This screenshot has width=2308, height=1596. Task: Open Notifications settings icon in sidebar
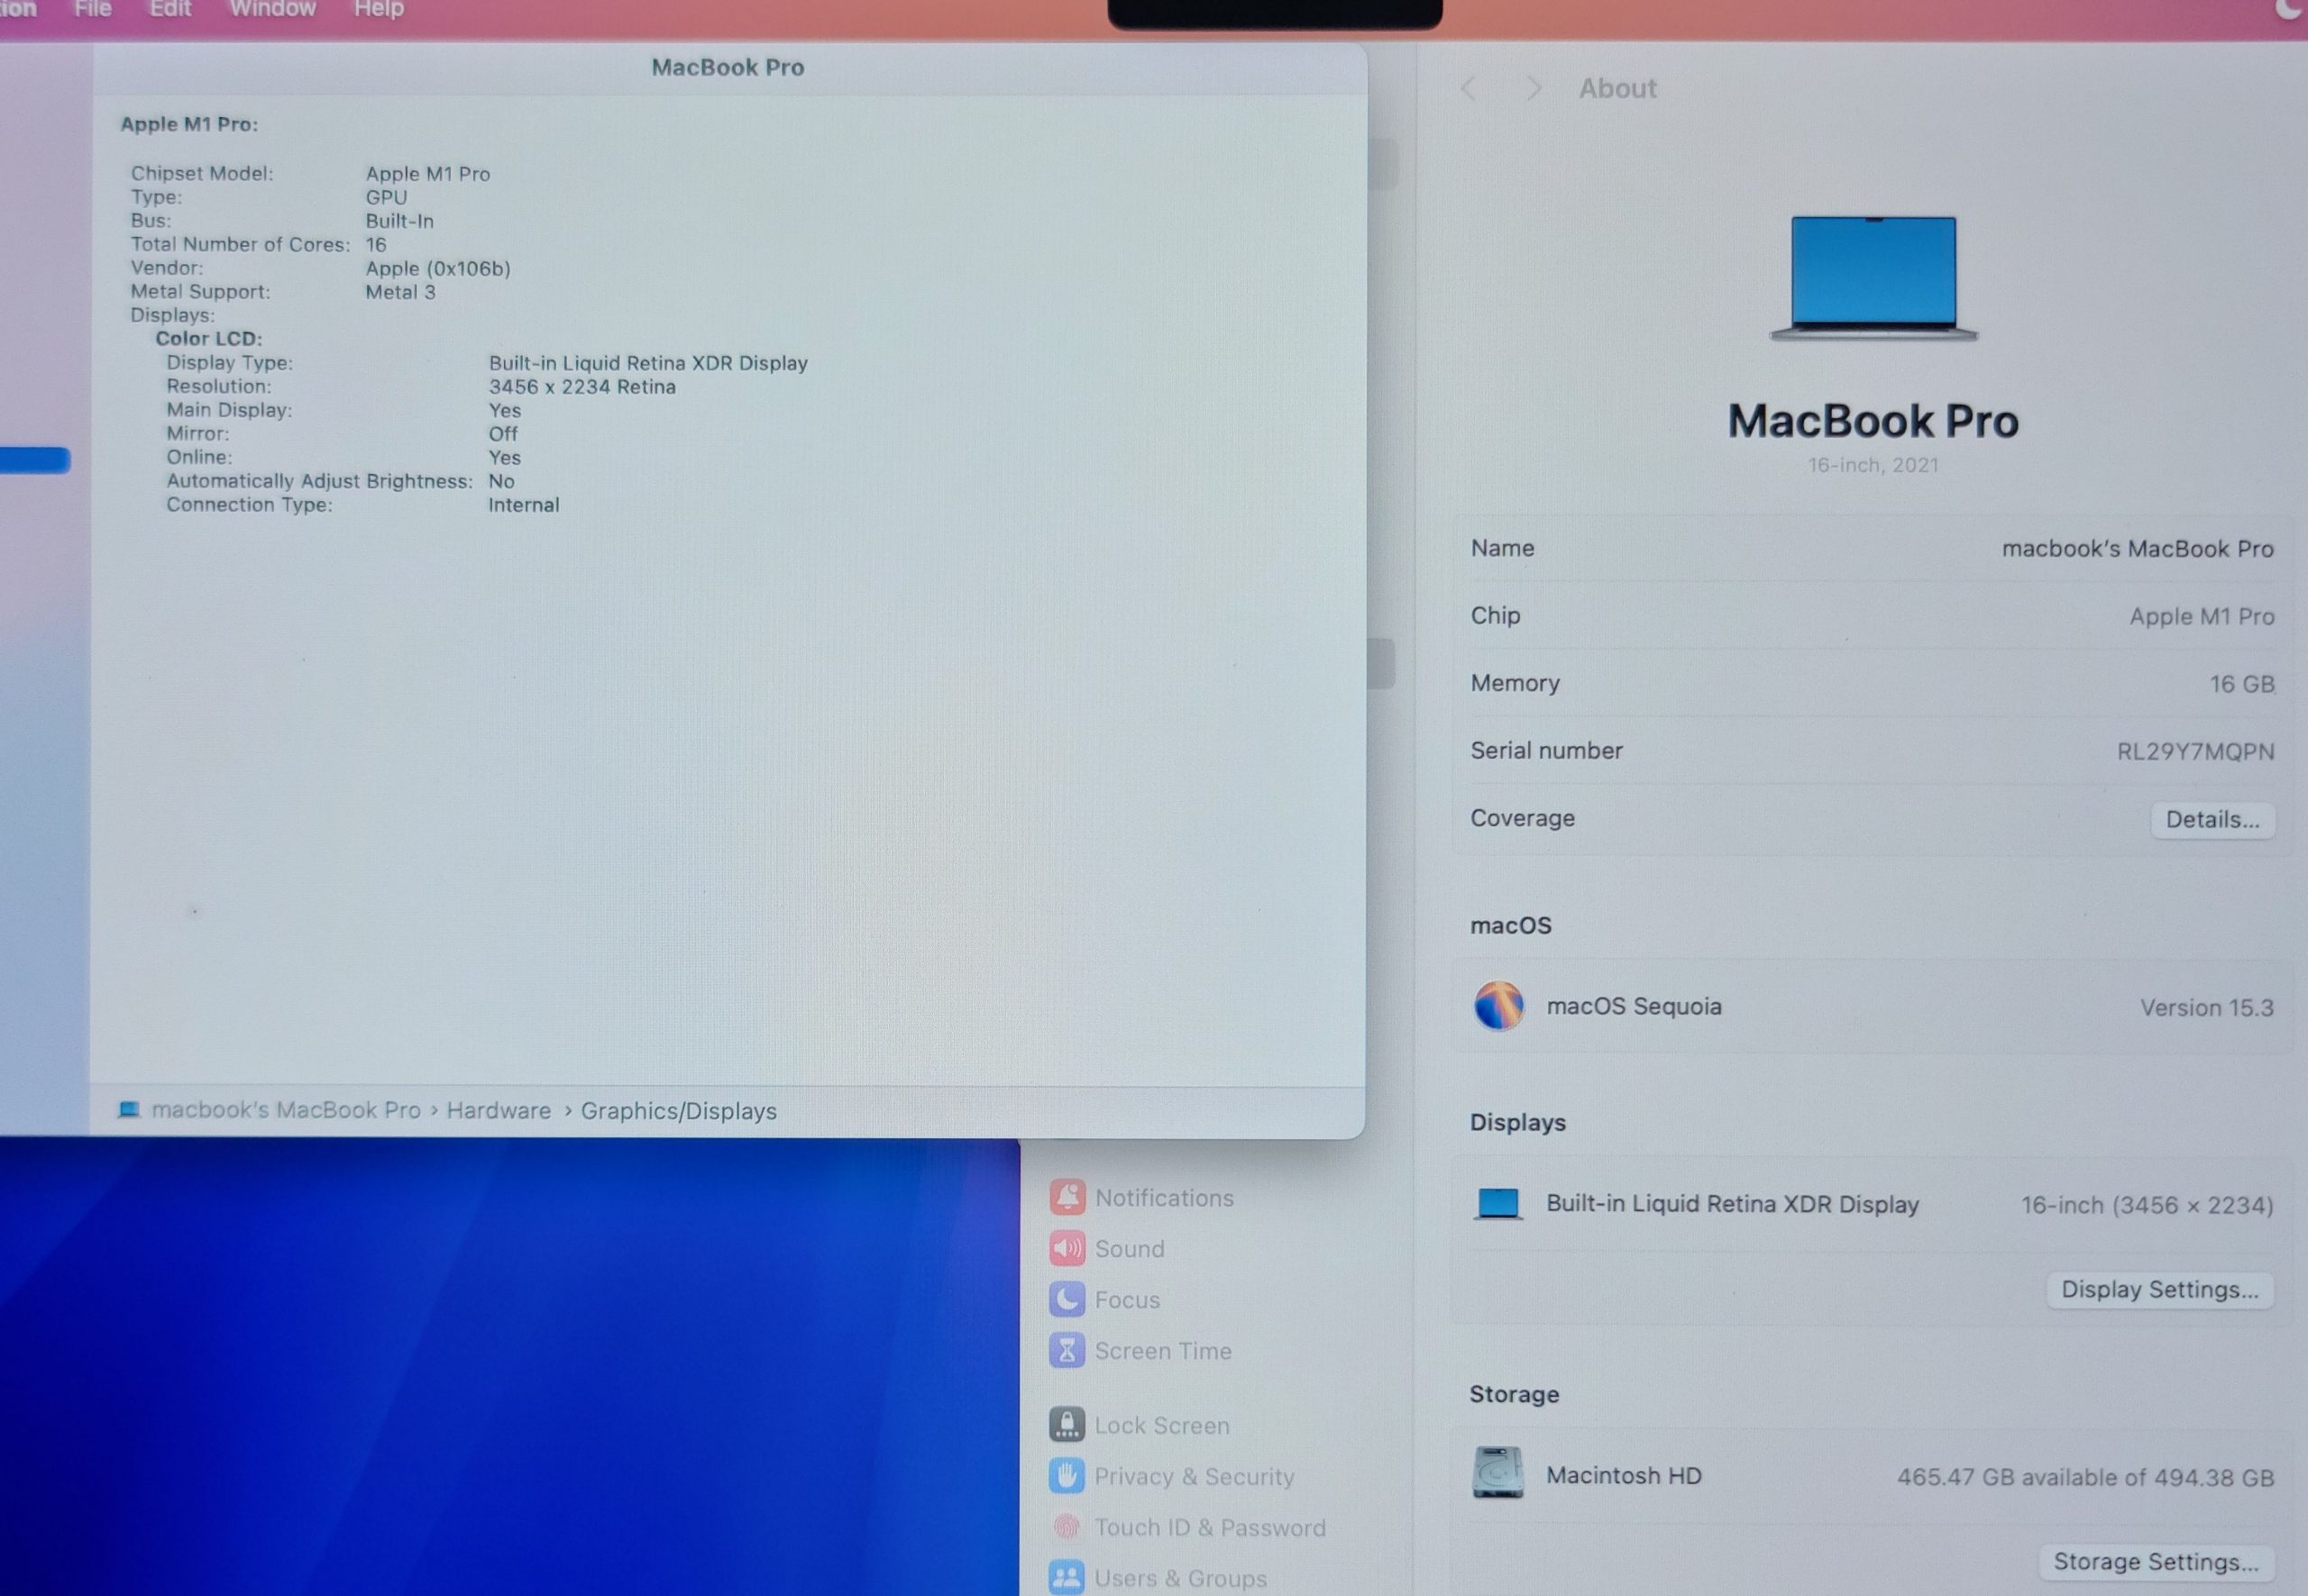[x=1067, y=1197]
